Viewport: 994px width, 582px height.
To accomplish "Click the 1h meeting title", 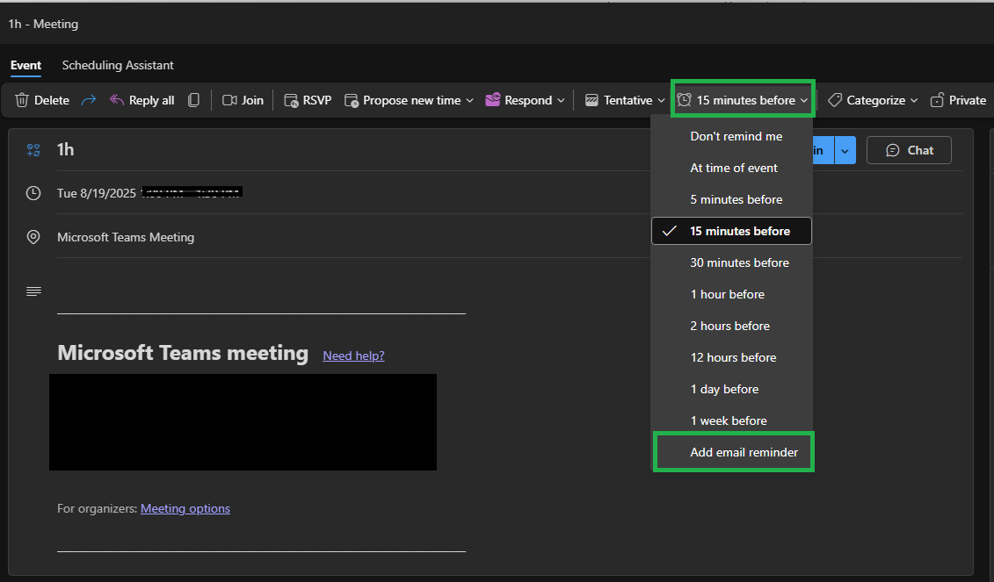I will click(x=65, y=149).
